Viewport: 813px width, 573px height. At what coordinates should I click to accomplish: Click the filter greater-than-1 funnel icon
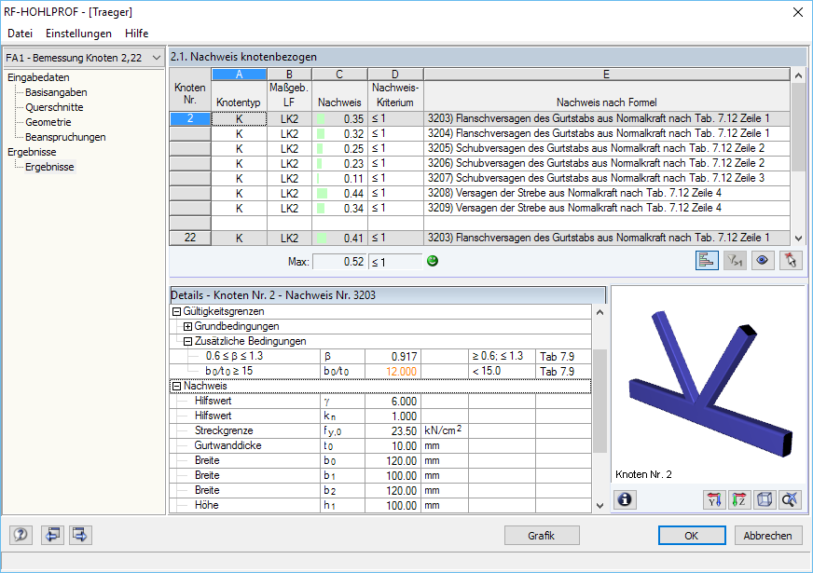click(735, 261)
